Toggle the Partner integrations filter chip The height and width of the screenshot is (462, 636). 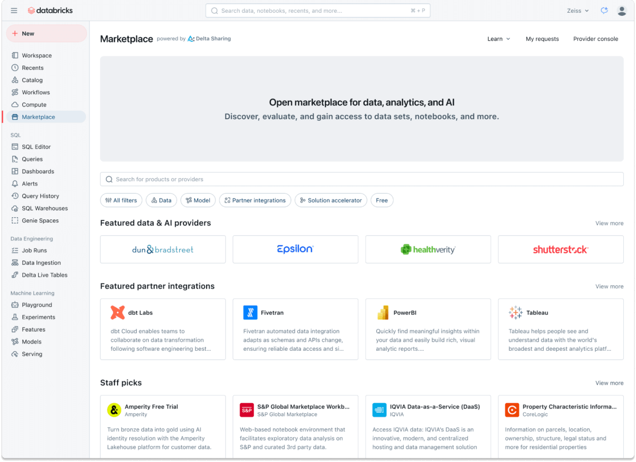(255, 200)
